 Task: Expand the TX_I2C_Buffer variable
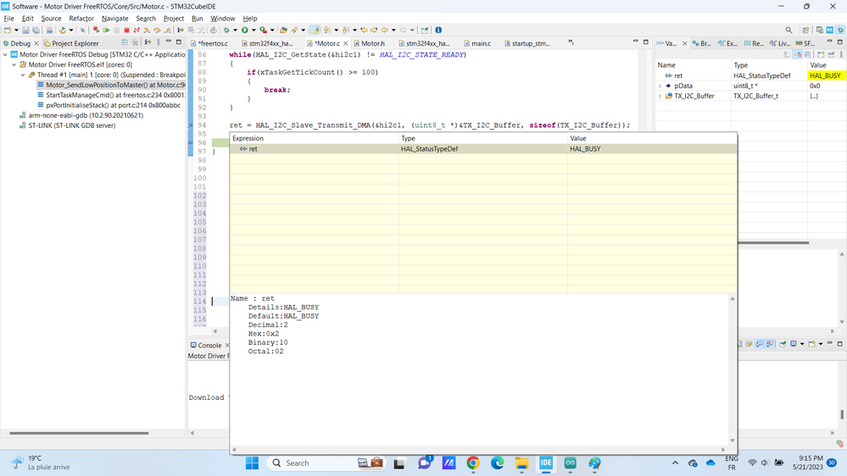pos(660,96)
